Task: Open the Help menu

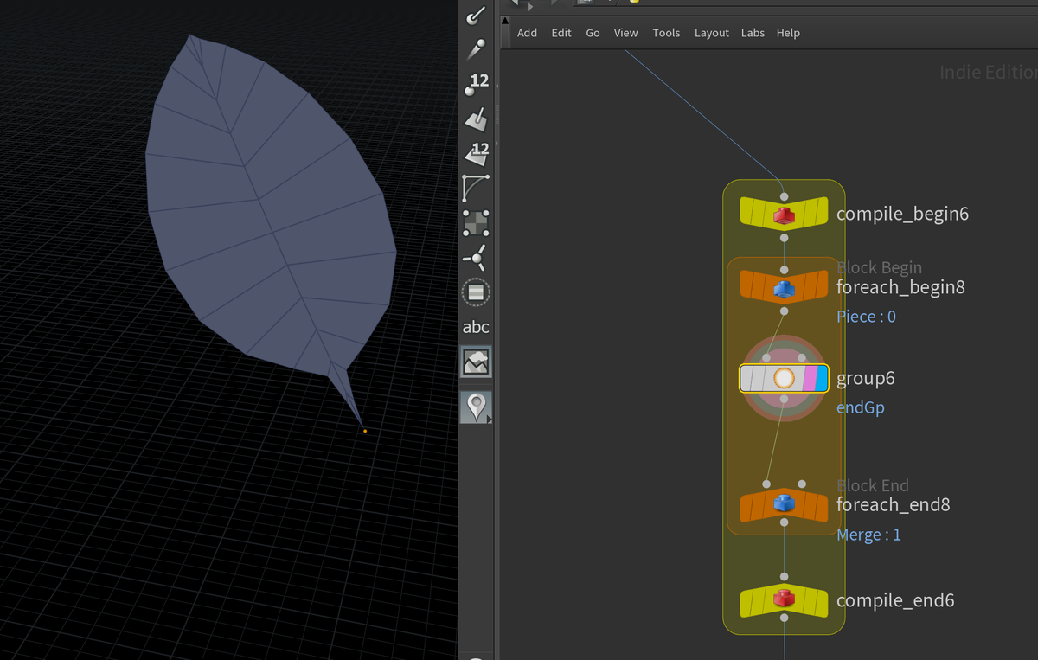Action: 788,33
